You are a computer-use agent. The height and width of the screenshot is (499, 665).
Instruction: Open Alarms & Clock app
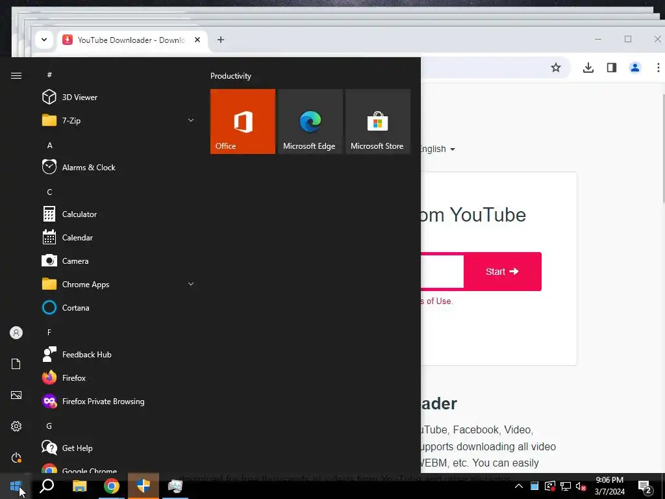[119, 167]
